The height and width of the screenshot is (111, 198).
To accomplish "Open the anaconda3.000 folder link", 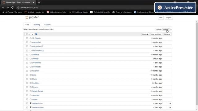I will point(38,51).
